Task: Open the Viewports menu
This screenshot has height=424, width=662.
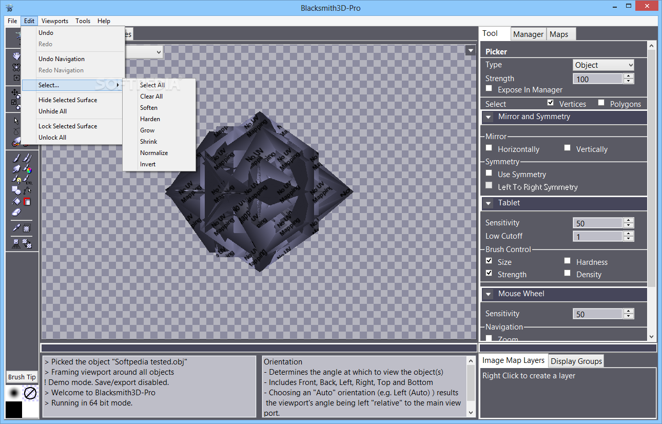Action: point(55,21)
